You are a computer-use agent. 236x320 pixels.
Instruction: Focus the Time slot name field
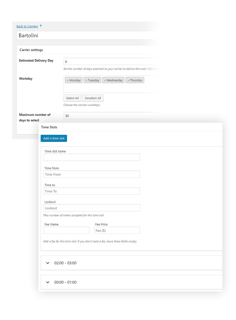(91, 157)
